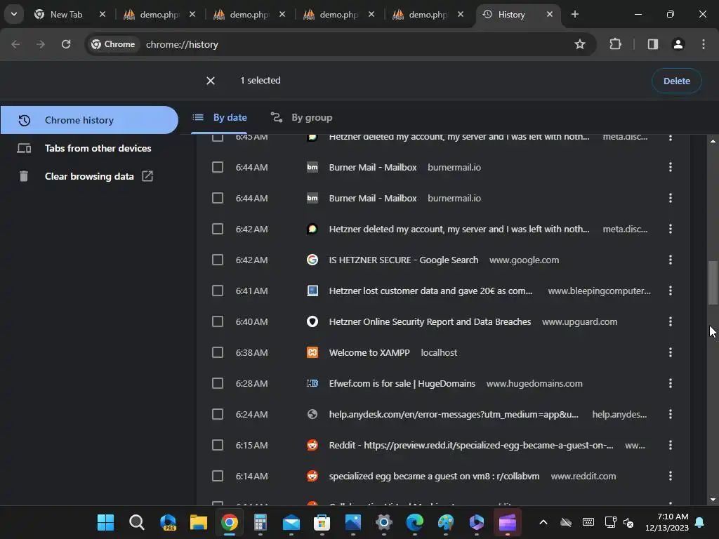Check the 6:14 AM specialized egg entry
The height and width of the screenshot is (539, 719).
point(218,477)
